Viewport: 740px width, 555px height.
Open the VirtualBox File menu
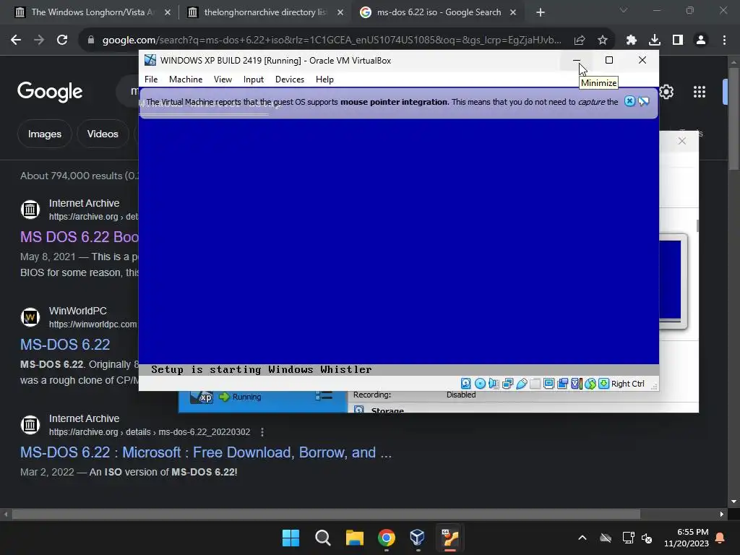[151, 79]
